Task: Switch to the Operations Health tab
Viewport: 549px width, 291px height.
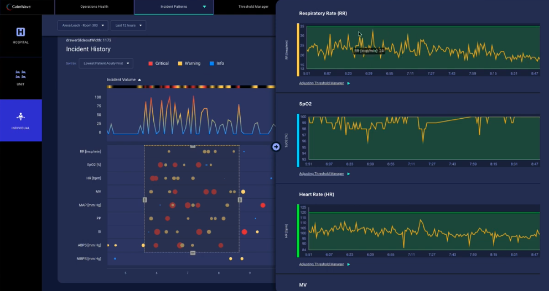Action: [95, 7]
